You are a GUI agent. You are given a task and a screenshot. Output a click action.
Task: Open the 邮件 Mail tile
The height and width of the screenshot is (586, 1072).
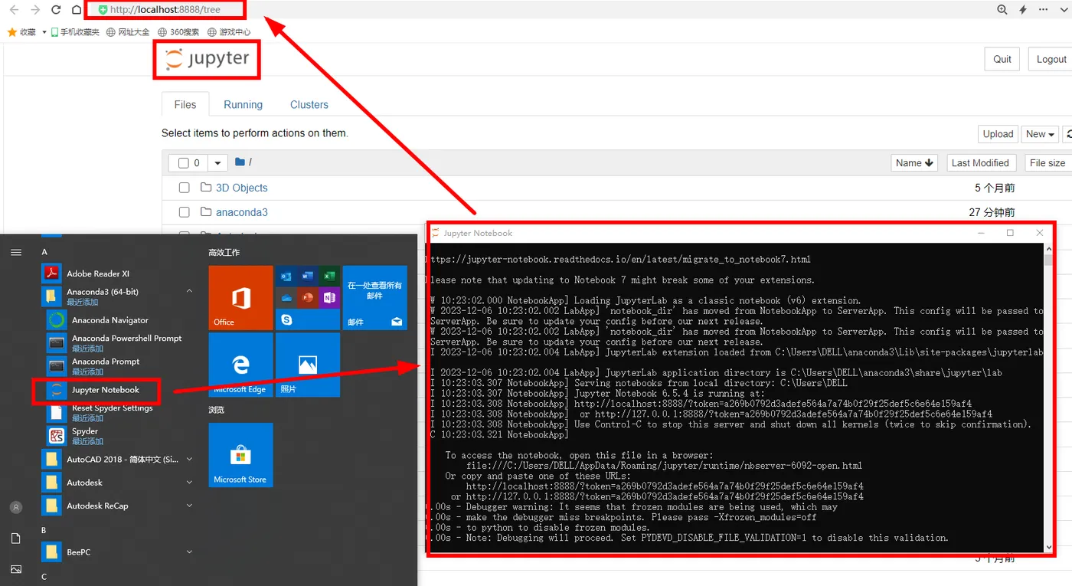click(x=374, y=298)
